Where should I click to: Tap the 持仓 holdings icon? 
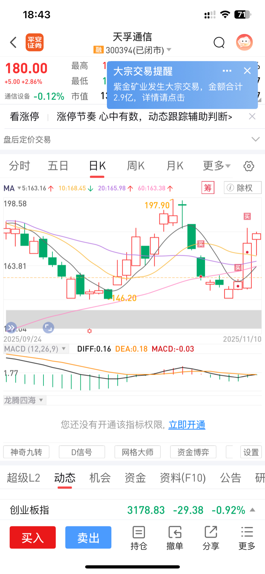139,537
